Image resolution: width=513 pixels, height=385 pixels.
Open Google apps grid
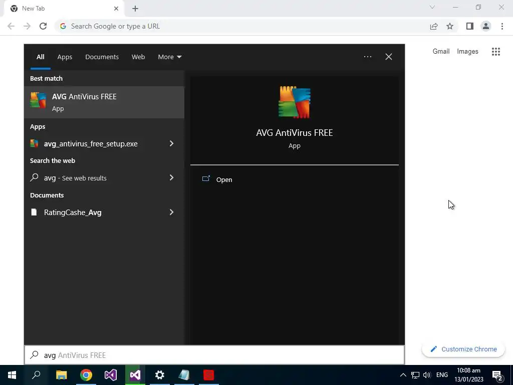coord(496,52)
